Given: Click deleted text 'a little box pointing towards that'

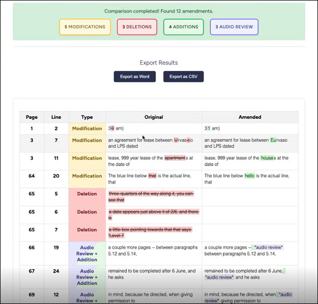Looking at the screenshot, I should click(x=150, y=233).
